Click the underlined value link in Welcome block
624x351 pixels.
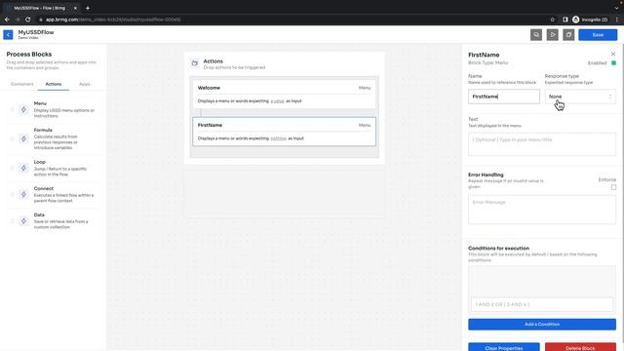pyautogui.click(x=277, y=101)
